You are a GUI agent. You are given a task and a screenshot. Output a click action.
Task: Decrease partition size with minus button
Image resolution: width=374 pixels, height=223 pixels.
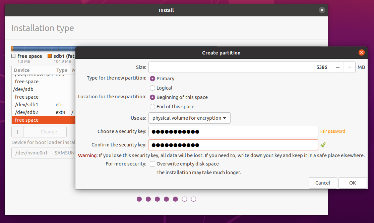[x=338, y=67]
